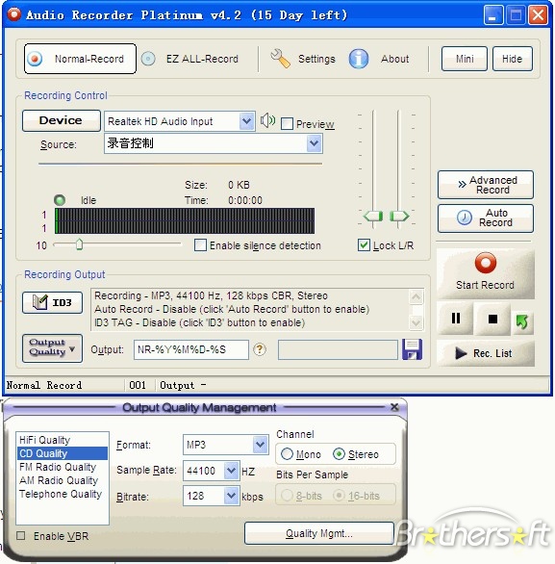Viewport: 555px width, 564px height.
Task: Open the Bitrate 128 dropdown
Action: tap(232, 496)
